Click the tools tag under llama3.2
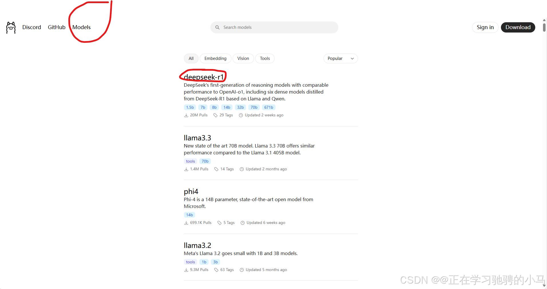 click(x=191, y=262)
